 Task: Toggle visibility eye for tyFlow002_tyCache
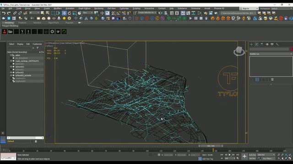click(11, 75)
